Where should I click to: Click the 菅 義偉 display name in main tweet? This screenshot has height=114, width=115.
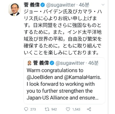tap(32, 5)
